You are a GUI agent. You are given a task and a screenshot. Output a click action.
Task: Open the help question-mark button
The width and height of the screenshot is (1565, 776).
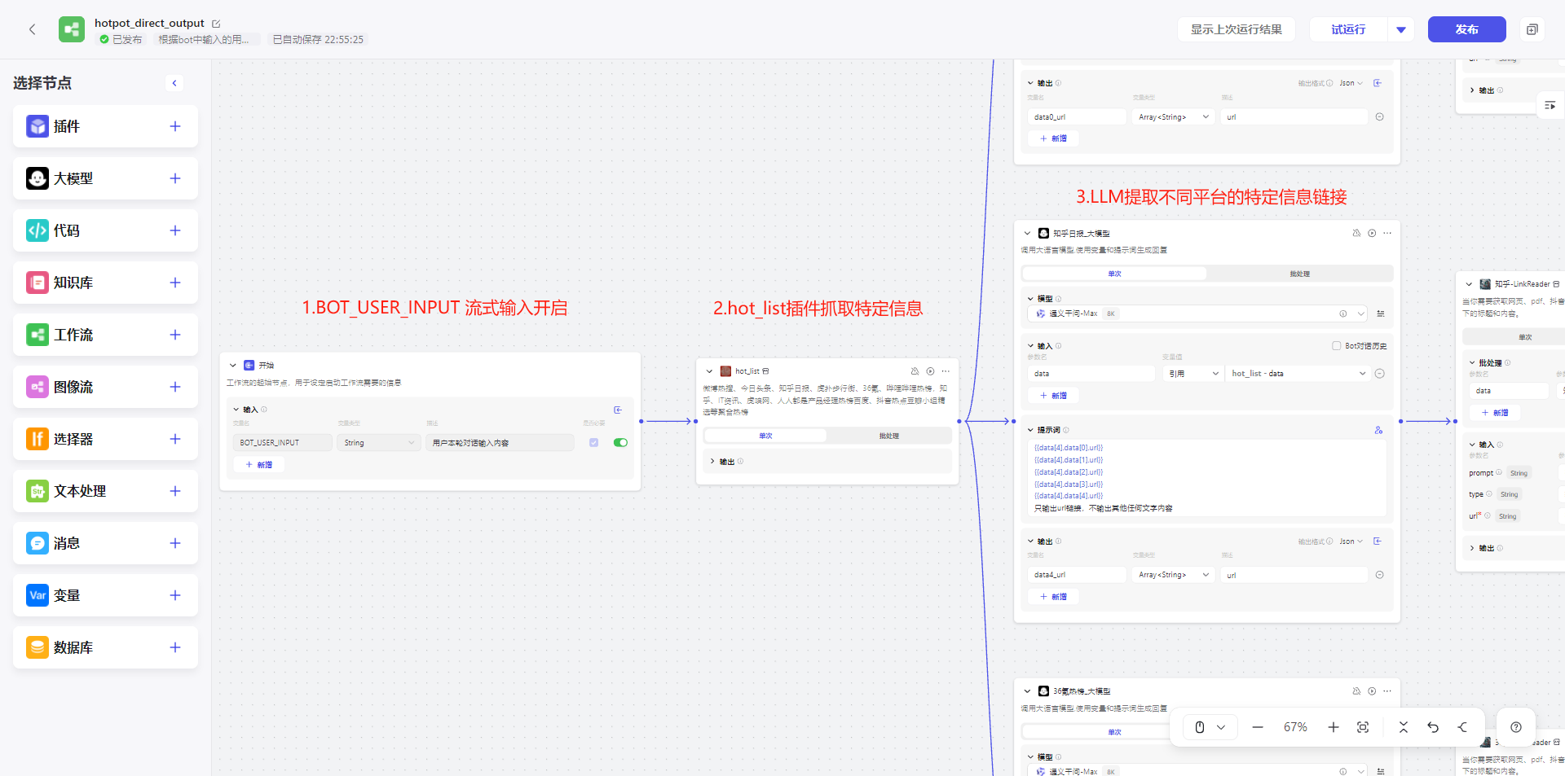(1516, 727)
